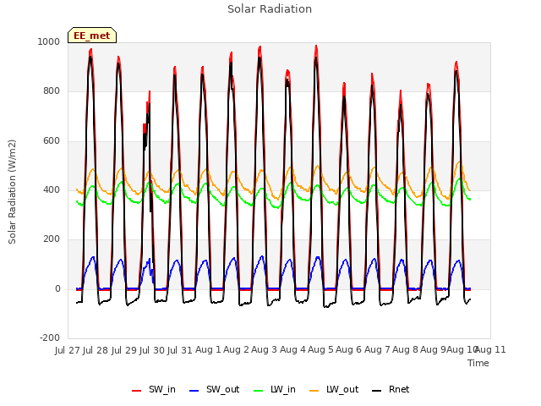Click the -200 y-axis tick label
The image size is (541, 406).
pos(50,337)
